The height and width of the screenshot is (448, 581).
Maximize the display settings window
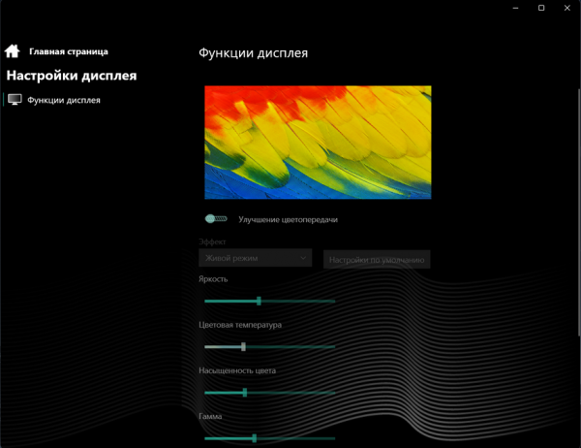click(x=541, y=8)
